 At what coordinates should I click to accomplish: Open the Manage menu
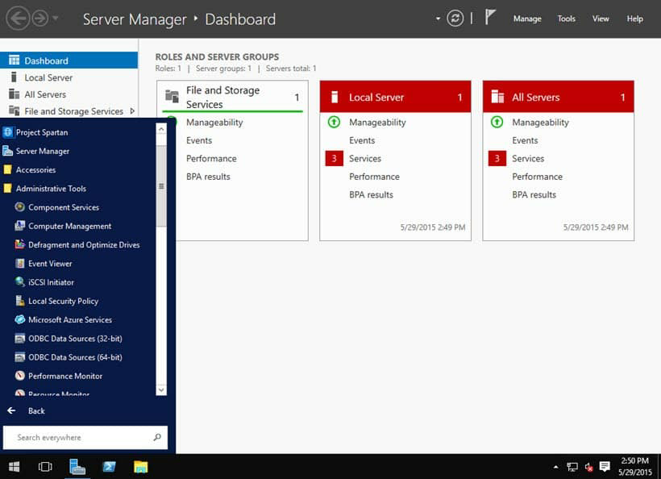[527, 18]
